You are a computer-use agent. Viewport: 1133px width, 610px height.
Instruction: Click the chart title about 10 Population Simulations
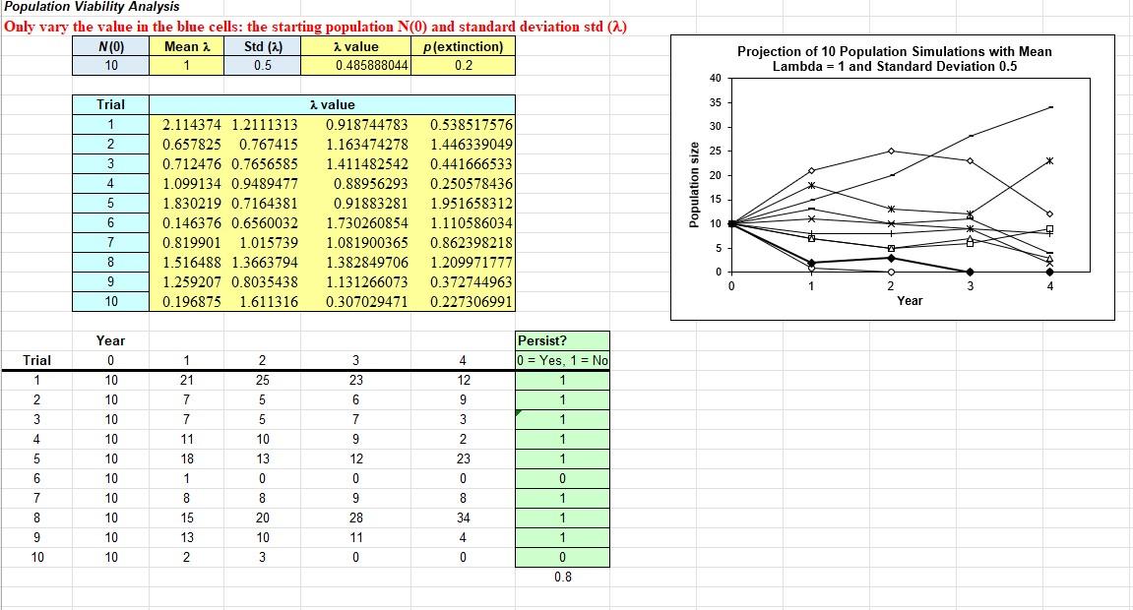pos(895,59)
